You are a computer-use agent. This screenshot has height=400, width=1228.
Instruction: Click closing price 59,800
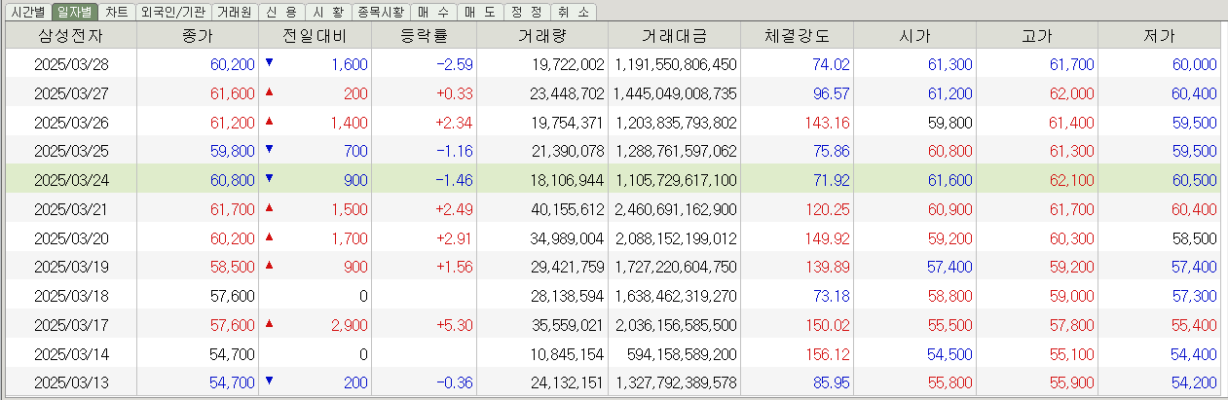click(x=232, y=152)
